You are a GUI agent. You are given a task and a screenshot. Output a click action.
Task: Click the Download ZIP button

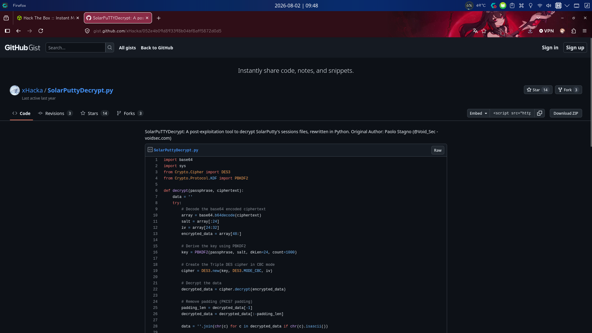(x=566, y=113)
